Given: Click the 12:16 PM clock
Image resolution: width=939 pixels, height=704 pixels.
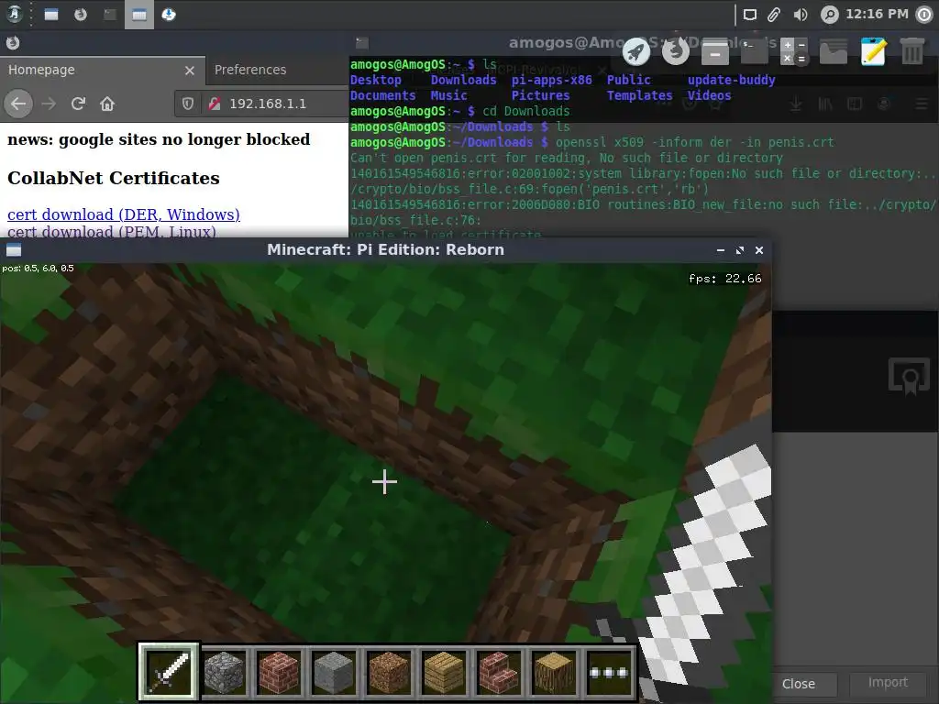Looking at the screenshot, I should tap(877, 14).
